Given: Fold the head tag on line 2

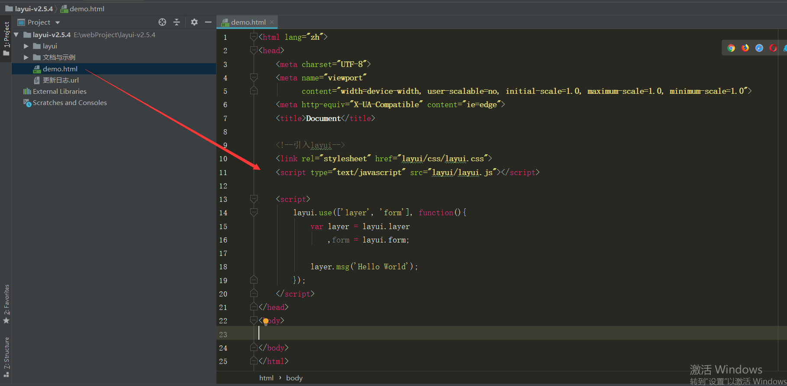Looking at the screenshot, I should click(254, 51).
